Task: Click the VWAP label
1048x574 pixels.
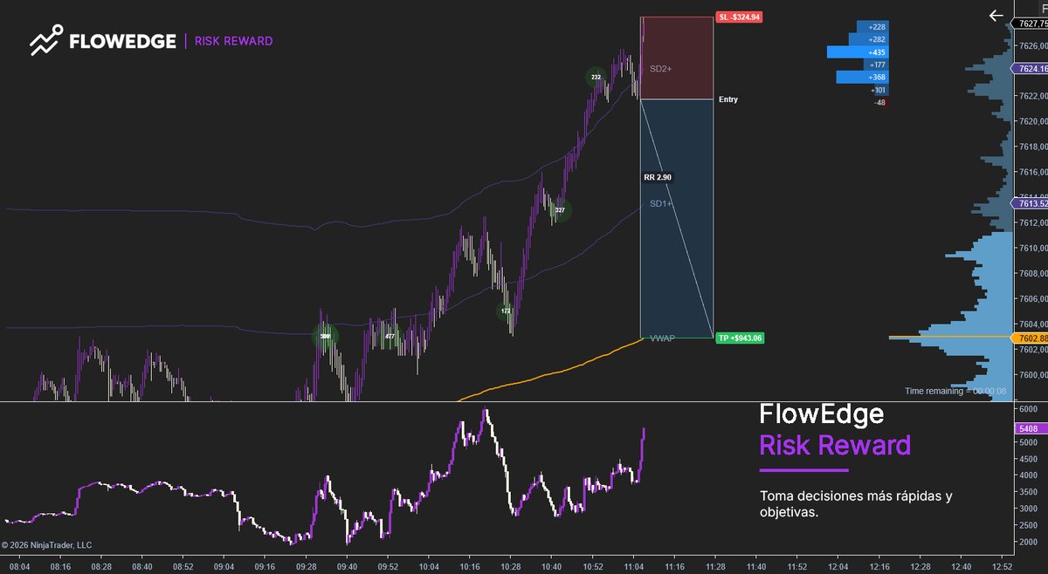Action: 662,338
